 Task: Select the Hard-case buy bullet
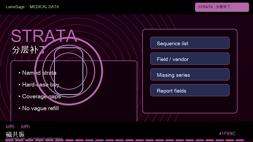[39, 85]
